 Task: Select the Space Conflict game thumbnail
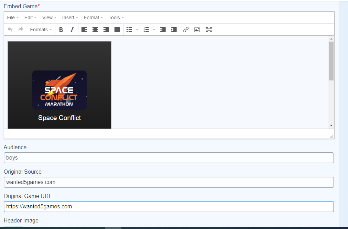[x=59, y=90]
